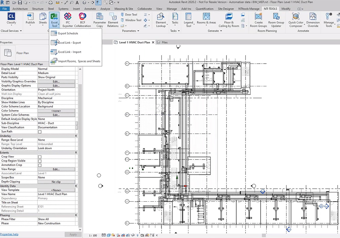Collapse the Underlay properties section
Image resolution: width=340 pixels, height=238 pixels.
tap(76, 136)
